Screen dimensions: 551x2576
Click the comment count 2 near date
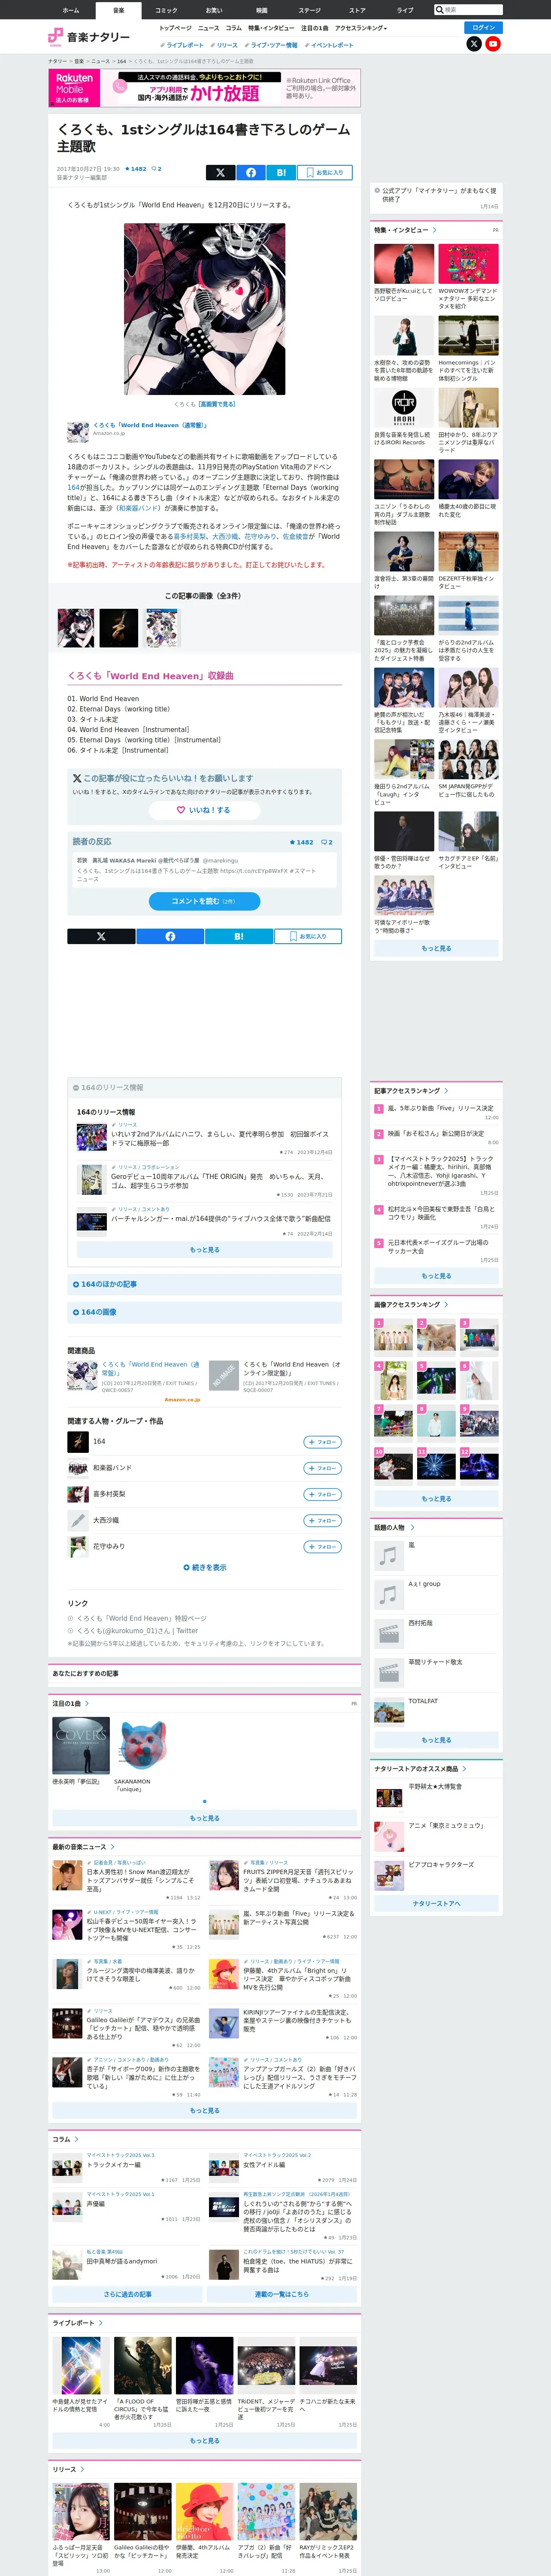(x=156, y=169)
